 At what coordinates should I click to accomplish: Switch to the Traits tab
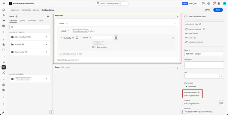(41, 21)
